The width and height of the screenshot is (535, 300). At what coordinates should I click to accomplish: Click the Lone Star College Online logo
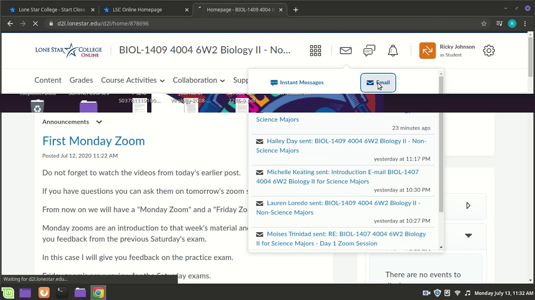tap(69, 50)
